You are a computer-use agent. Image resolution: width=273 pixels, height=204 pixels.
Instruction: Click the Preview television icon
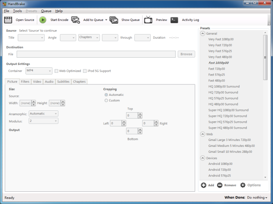click(x=148, y=20)
